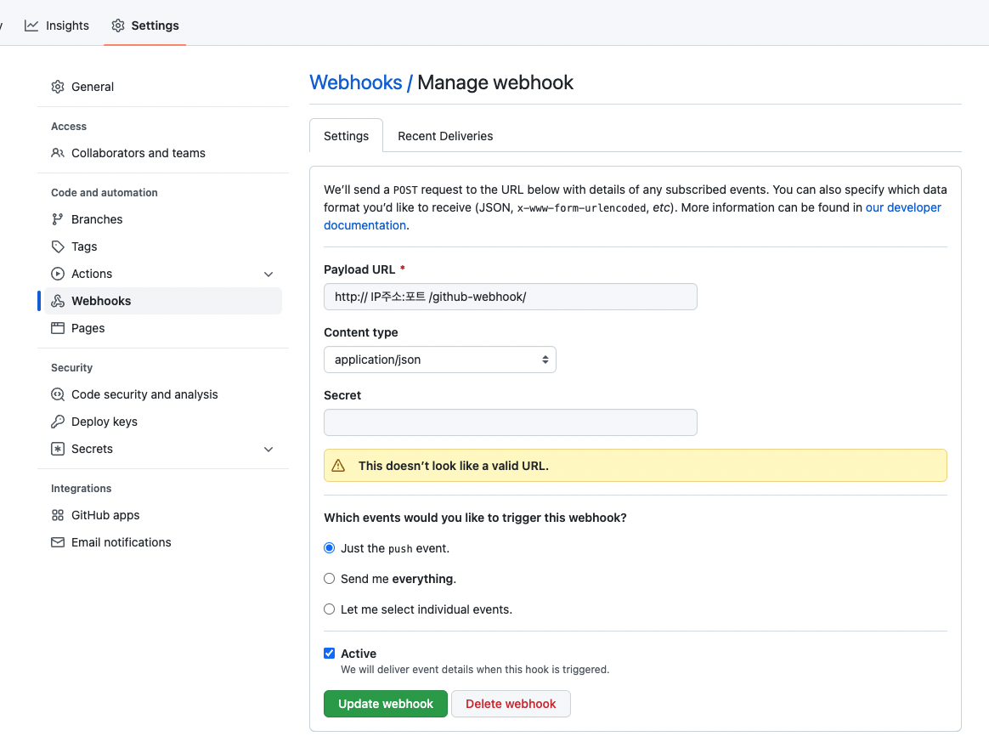Image resolution: width=989 pixels, height=742 pixels.
Task: Open the repository Settings tab
Action: pyautogui.click(x=145, y=25)
